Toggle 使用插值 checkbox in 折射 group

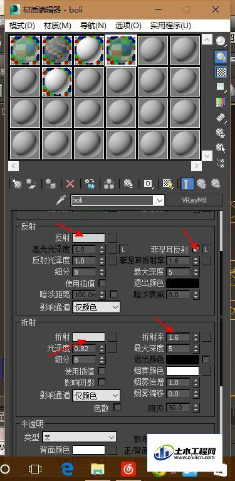tap(102, 371)
